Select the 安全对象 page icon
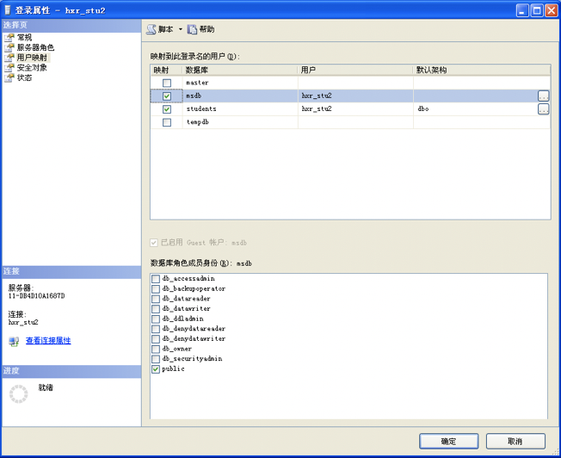This screenshot has width=561, height=458. [9, 68]
